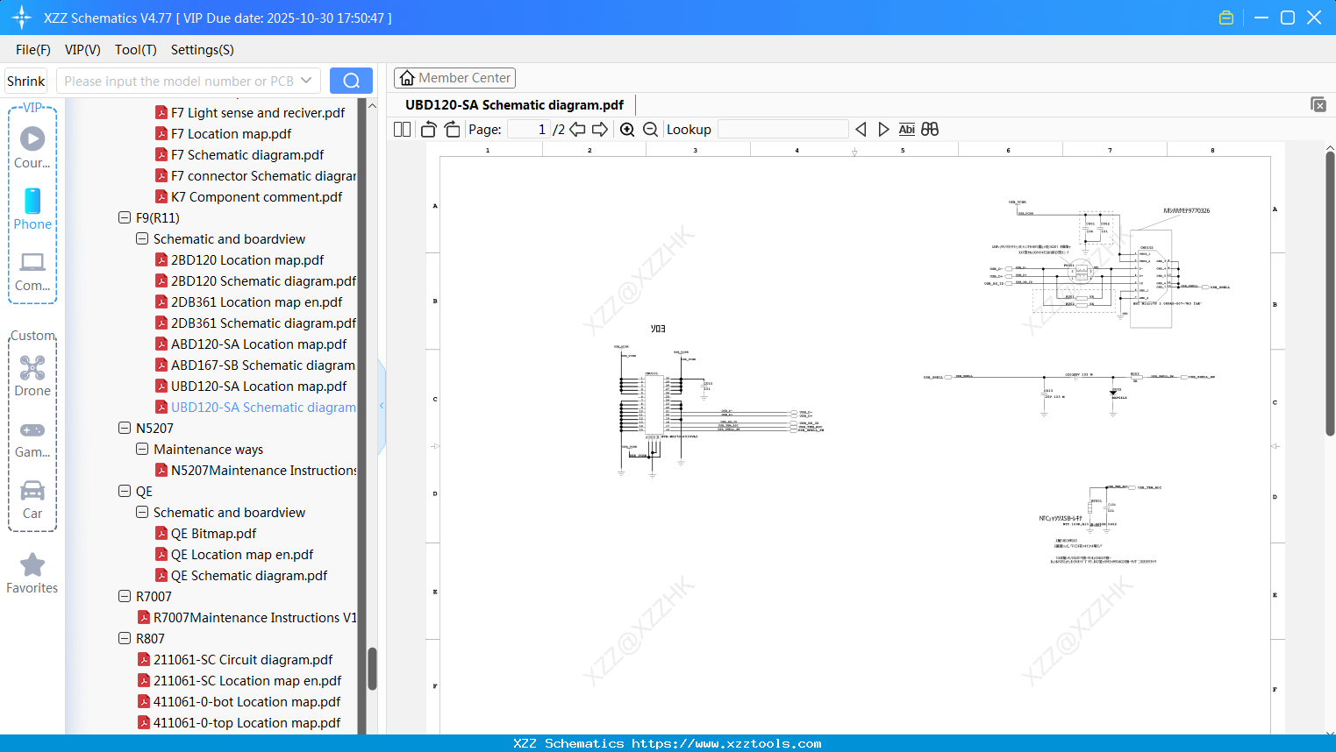Open the Tool(T) menu
Image resolution: width=1336 pixels, height=752 pixels.
136,50
